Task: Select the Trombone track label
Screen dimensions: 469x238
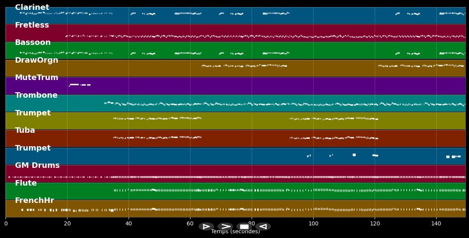Action: click(x=36, y=95)
